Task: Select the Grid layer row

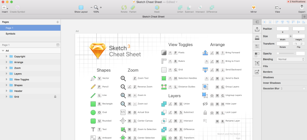Action: (30, 97)
